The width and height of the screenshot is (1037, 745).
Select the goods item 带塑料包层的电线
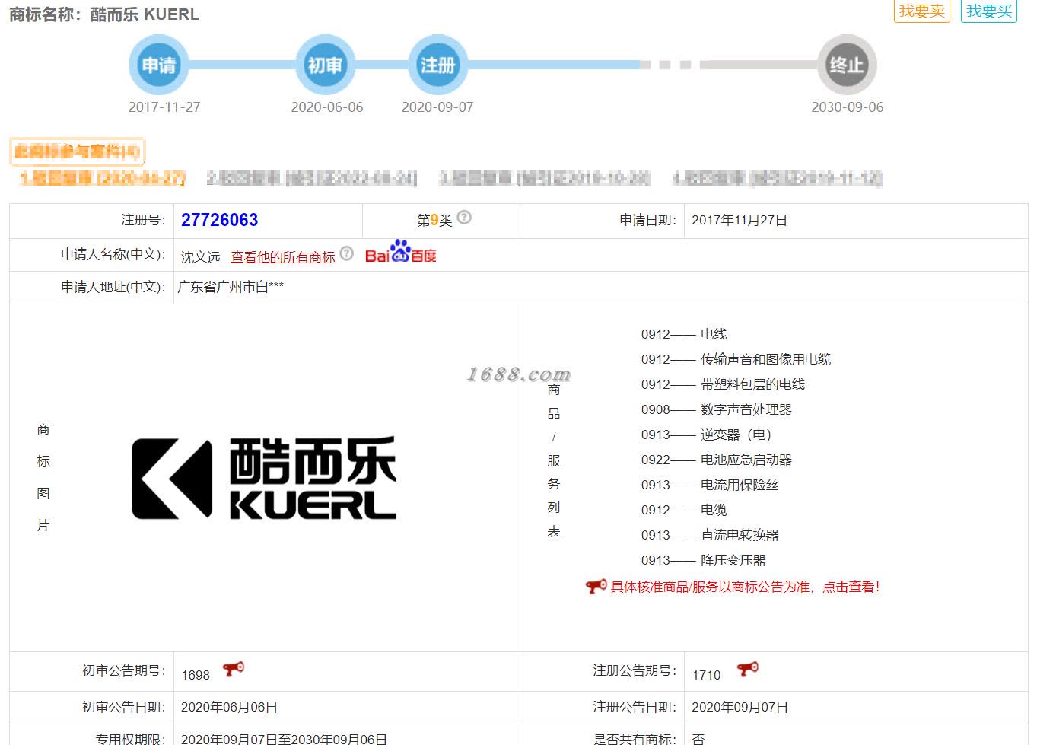(723, 384)
